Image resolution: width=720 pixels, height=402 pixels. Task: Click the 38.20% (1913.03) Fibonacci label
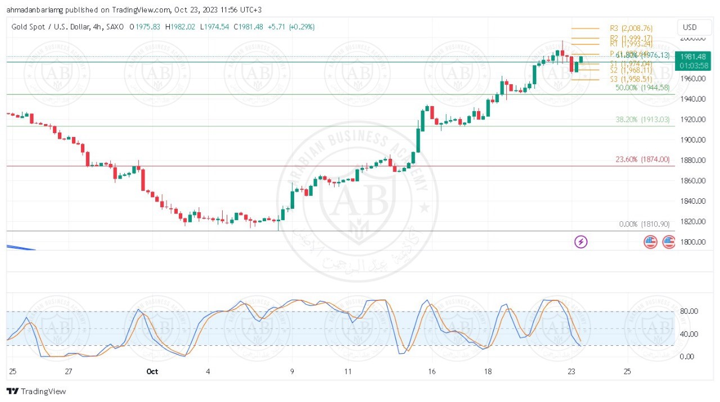click(642, 120)
